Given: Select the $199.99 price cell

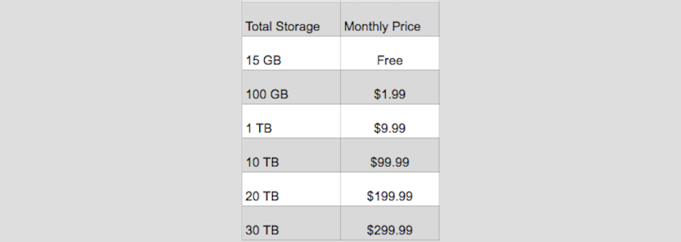Looking at the screenshot, I should pyautogui.click(x=390, y=189).
